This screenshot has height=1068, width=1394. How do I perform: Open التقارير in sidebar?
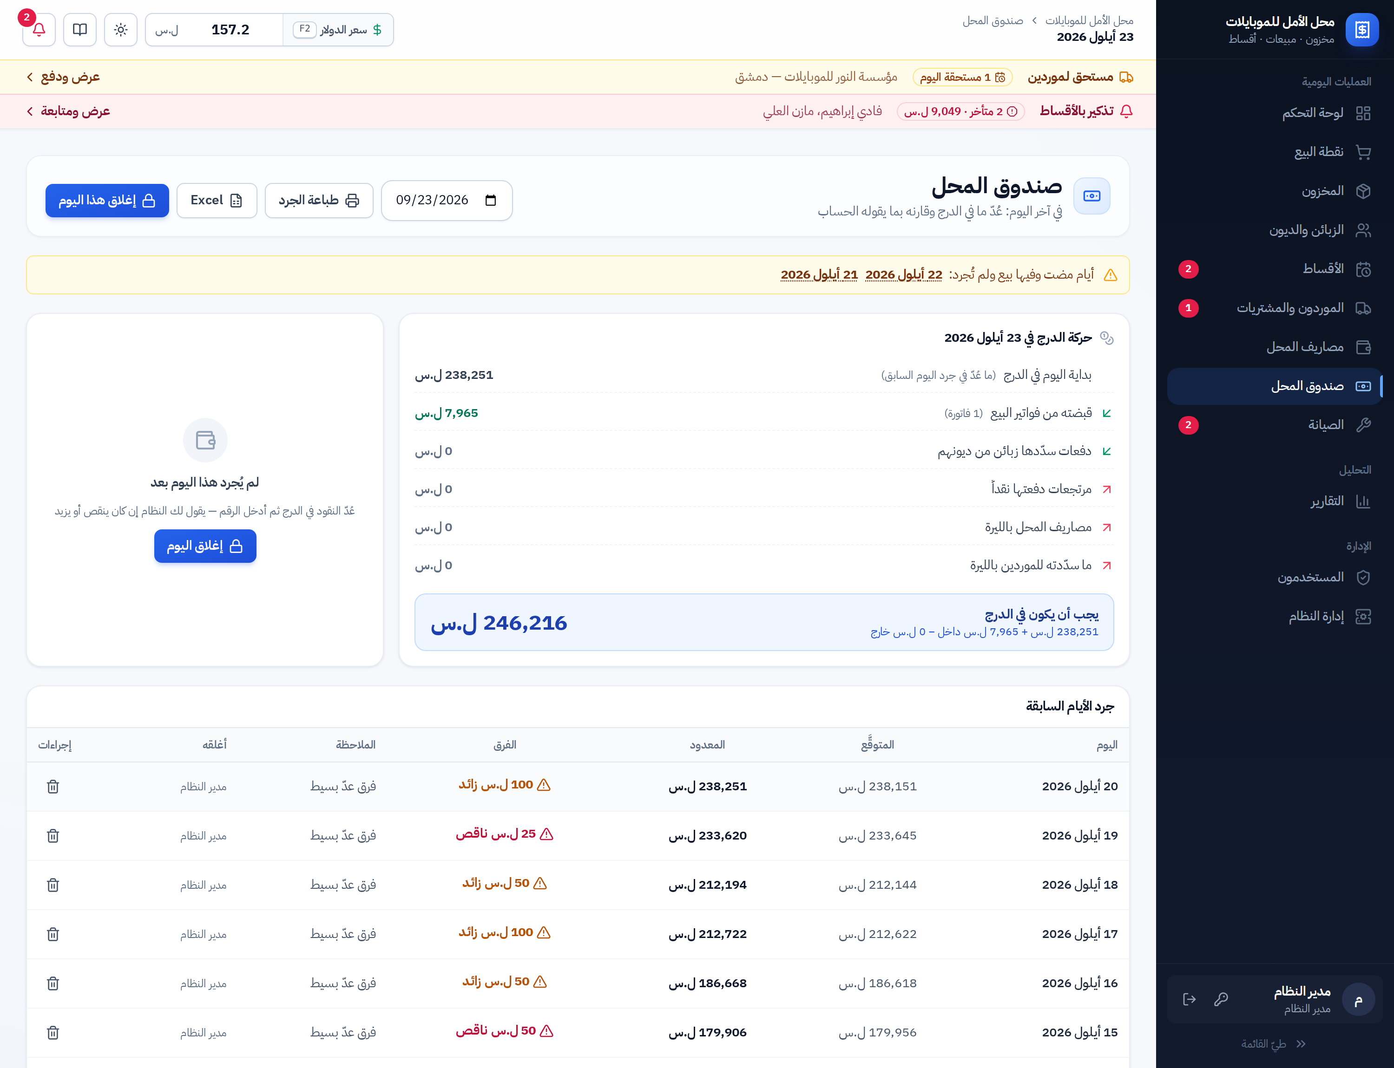[1275, 501]
